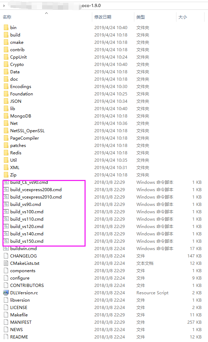Select the Foundation folder icon
This screenshot has width=208, height=342.
(6, 94)
